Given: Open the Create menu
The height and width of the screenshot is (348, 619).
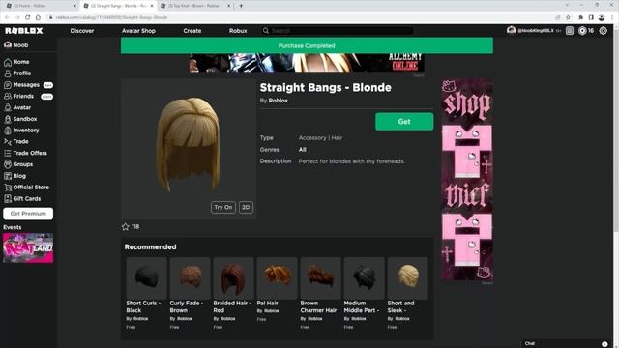Looking at the screenshot, I should tap(192, 30).
